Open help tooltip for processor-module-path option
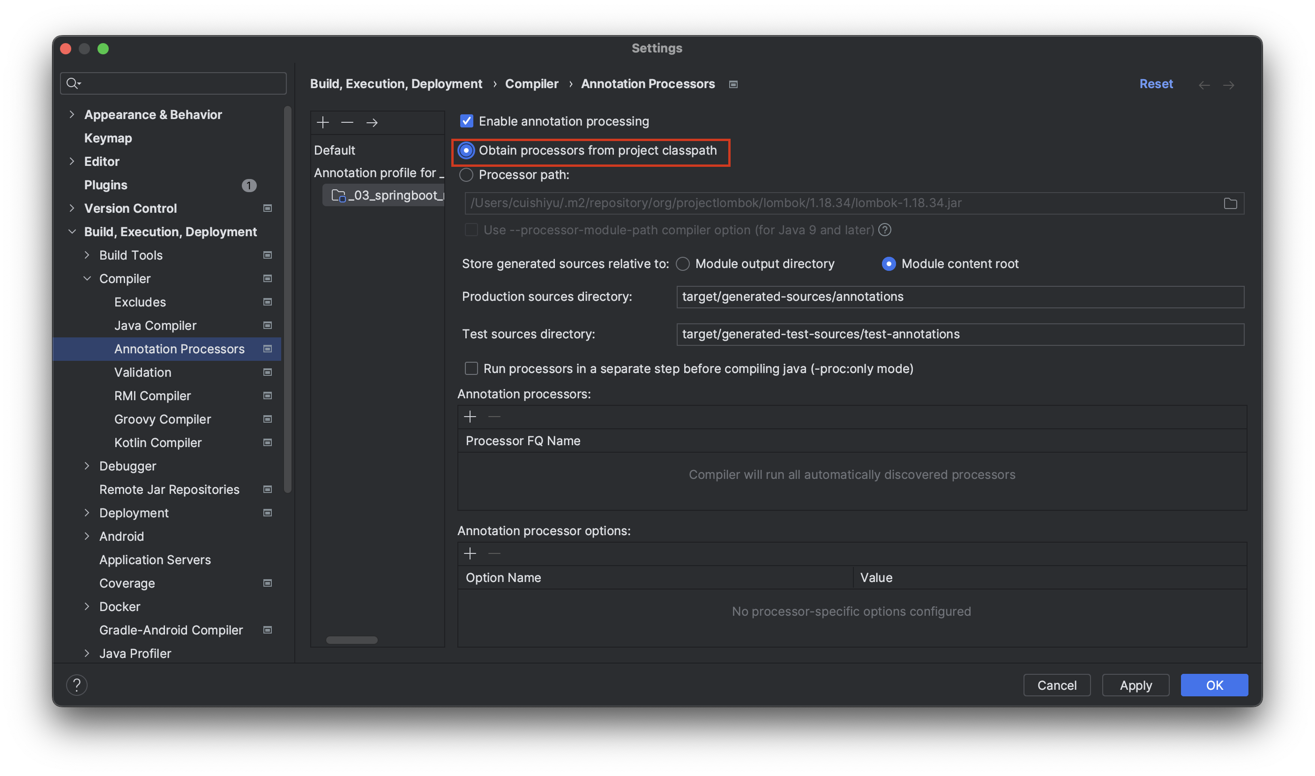1315x776 pixels. click(x=885, y=230)
